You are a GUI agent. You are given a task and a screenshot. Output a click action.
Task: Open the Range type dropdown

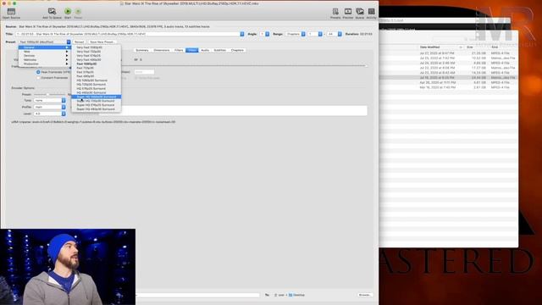(295, 34)
